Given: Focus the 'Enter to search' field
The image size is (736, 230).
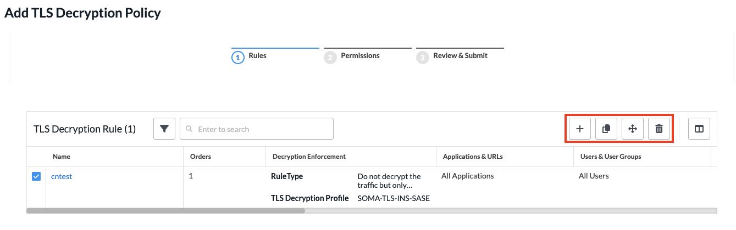Looking at the screenshot, I should click(257, 129).
